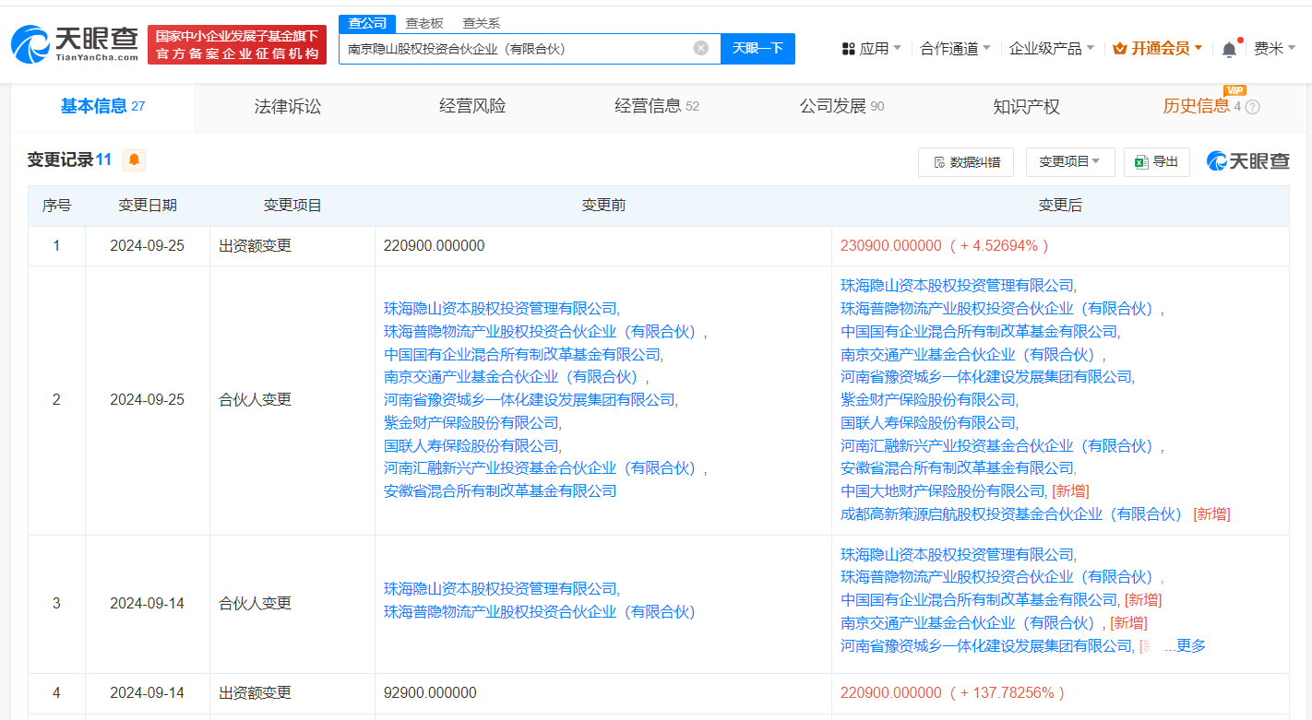Click the red 官方备案企业征信机构 banner

[237, 45]
